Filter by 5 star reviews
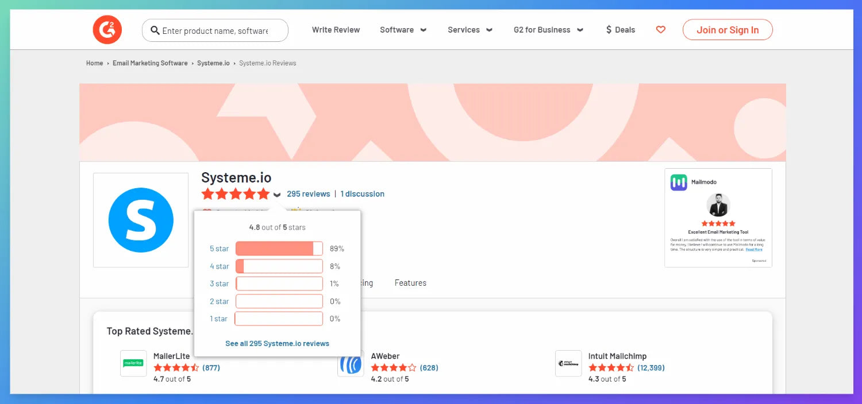The width and height of the screenshot is (862, 404). 219,249
